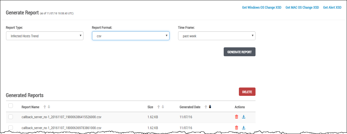The image size is (347, 134).
Task: Download the report ending 190006386415526000.csv
Action: pyautogui.click(x=244, y=117)
